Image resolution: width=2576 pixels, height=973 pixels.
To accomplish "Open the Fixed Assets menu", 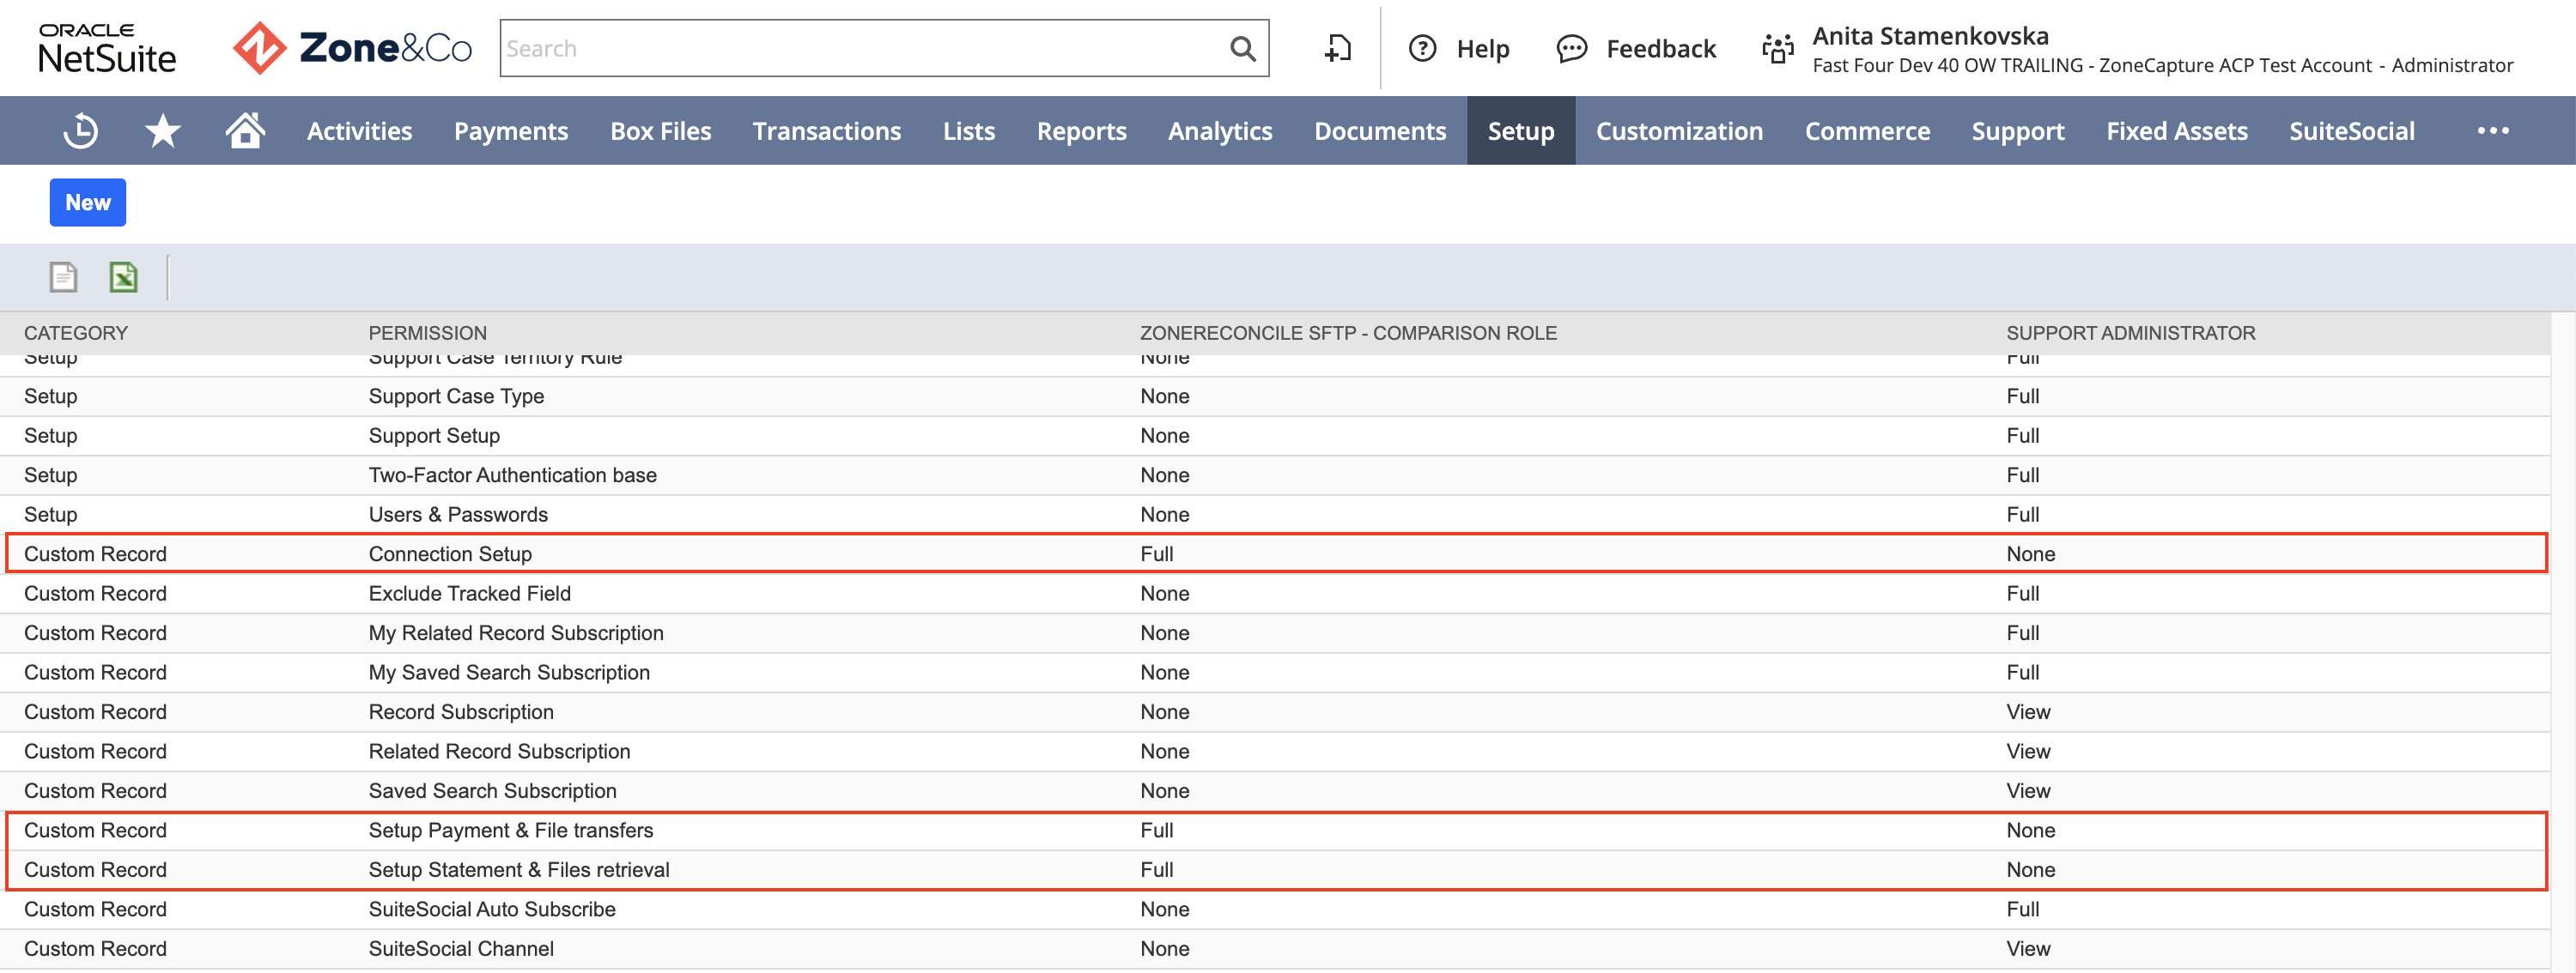I will point(2177,130).
